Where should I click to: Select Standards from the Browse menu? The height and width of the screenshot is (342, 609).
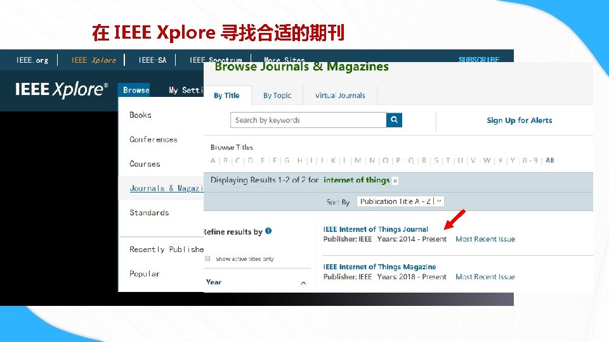tap(149, 213)
